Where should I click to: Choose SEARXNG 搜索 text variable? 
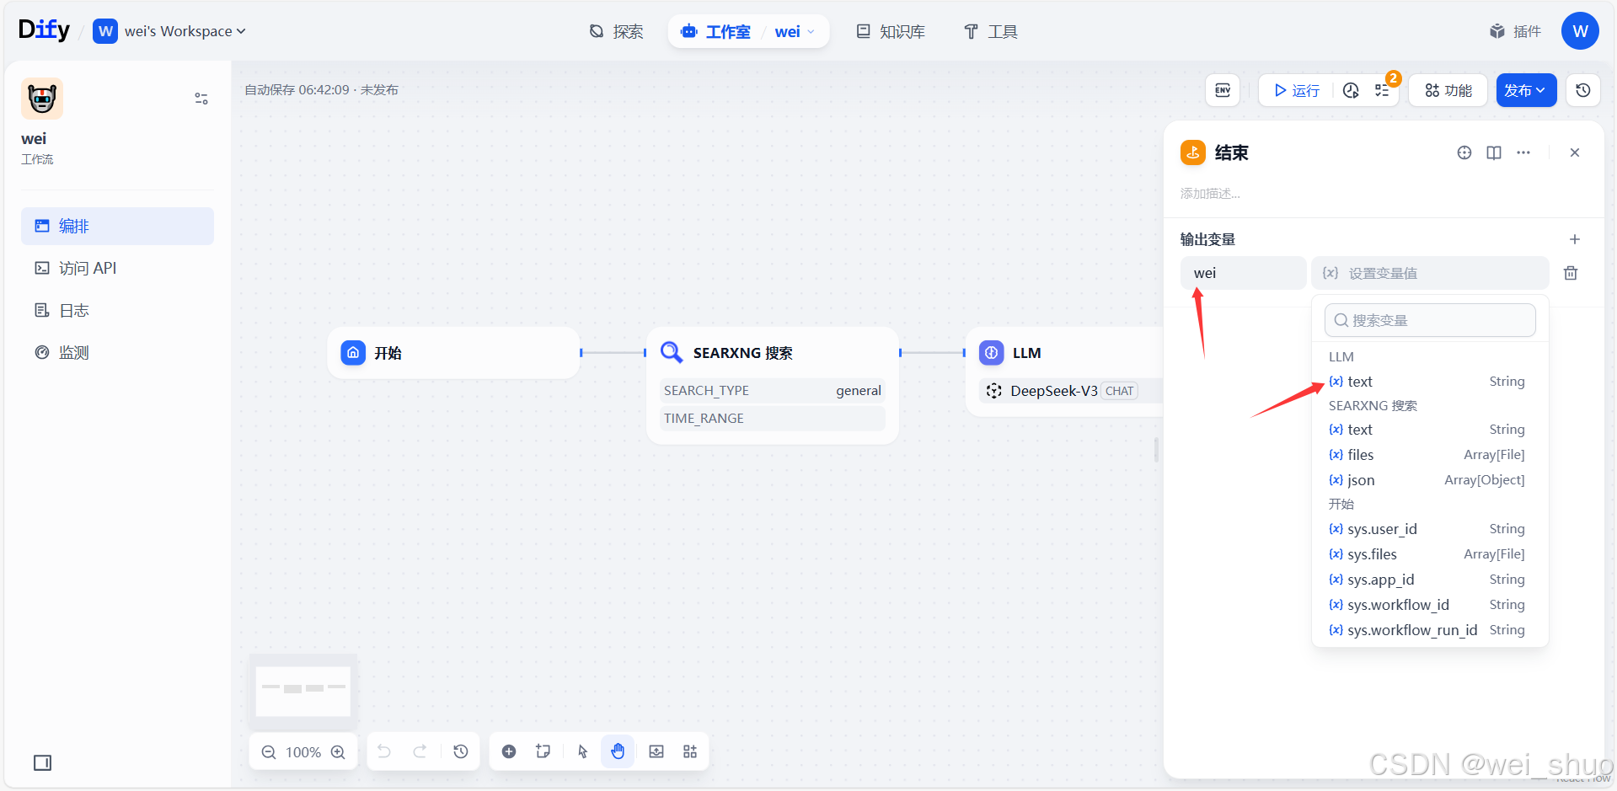point(1430,430)
